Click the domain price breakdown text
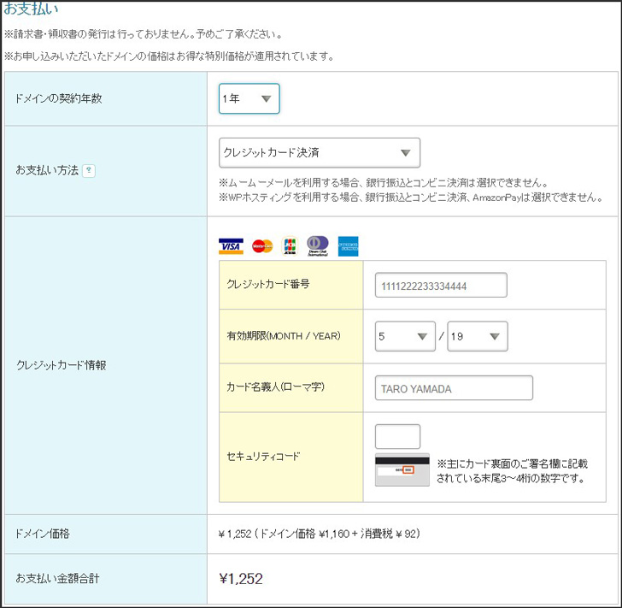 319,534
